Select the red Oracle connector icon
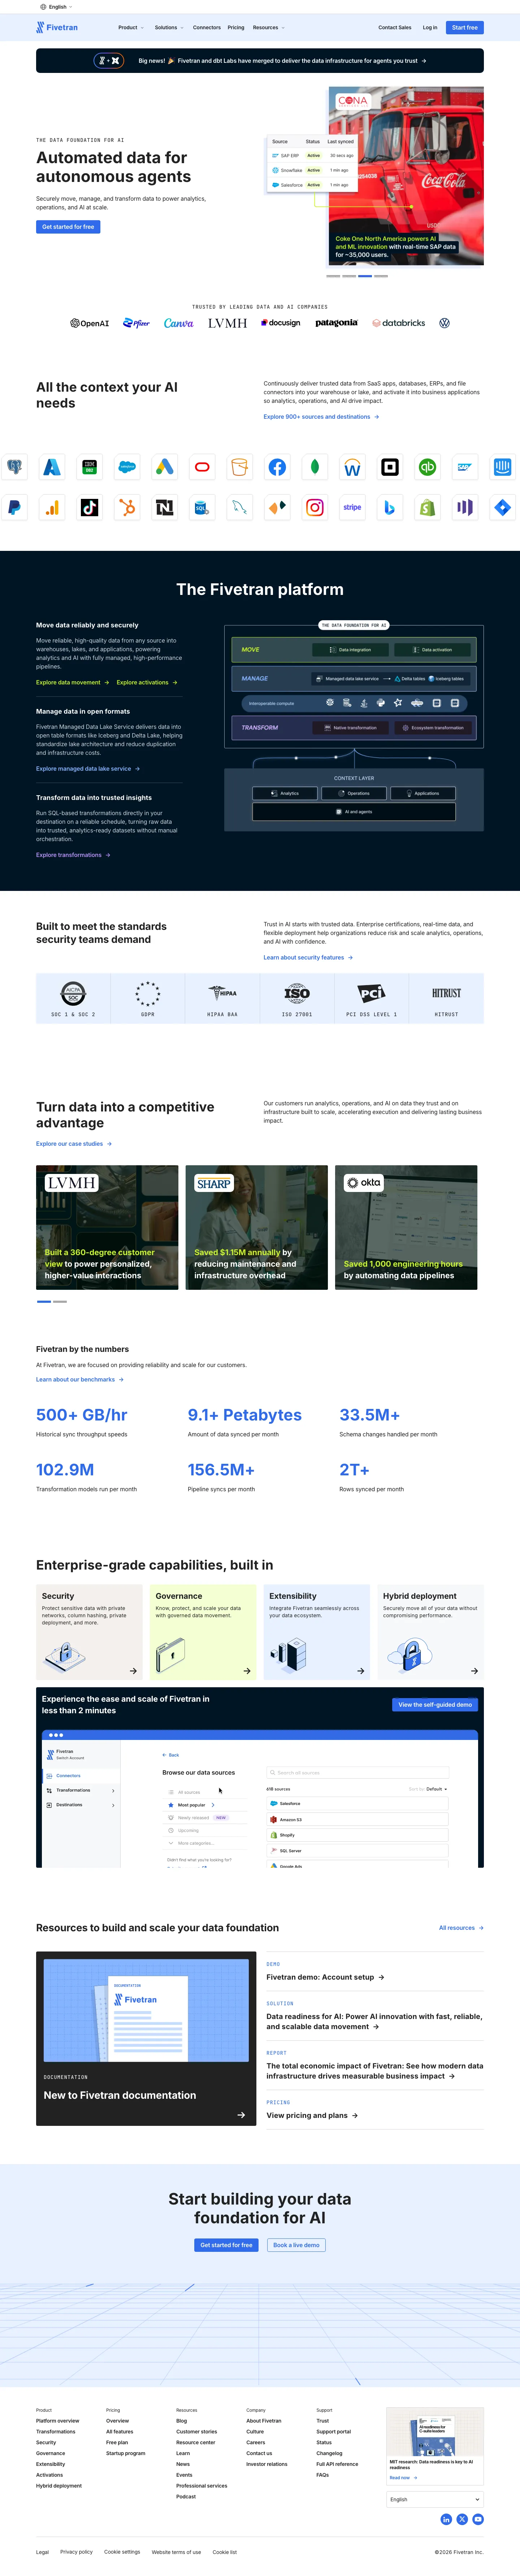Screen dimensions: 520x2576 coord(202,467)
